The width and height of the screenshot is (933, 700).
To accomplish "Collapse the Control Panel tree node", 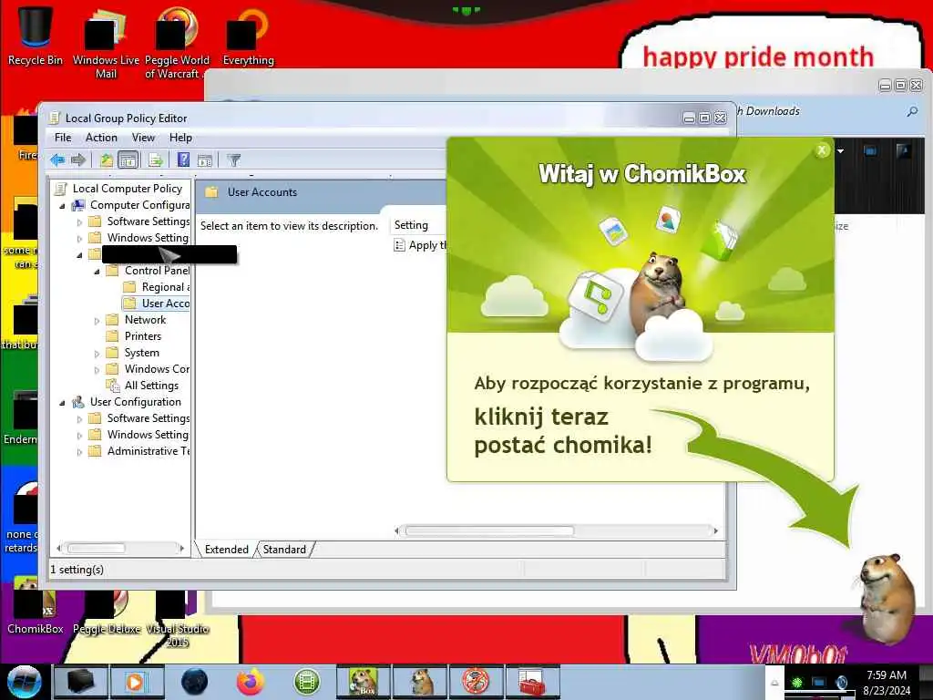I will pos(97,272).
